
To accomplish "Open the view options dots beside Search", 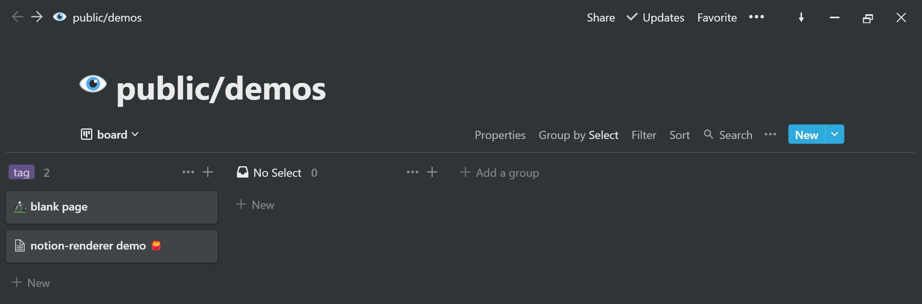I will [770, 135].
